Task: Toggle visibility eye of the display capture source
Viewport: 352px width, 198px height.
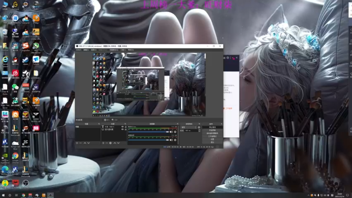Action: 123,129
